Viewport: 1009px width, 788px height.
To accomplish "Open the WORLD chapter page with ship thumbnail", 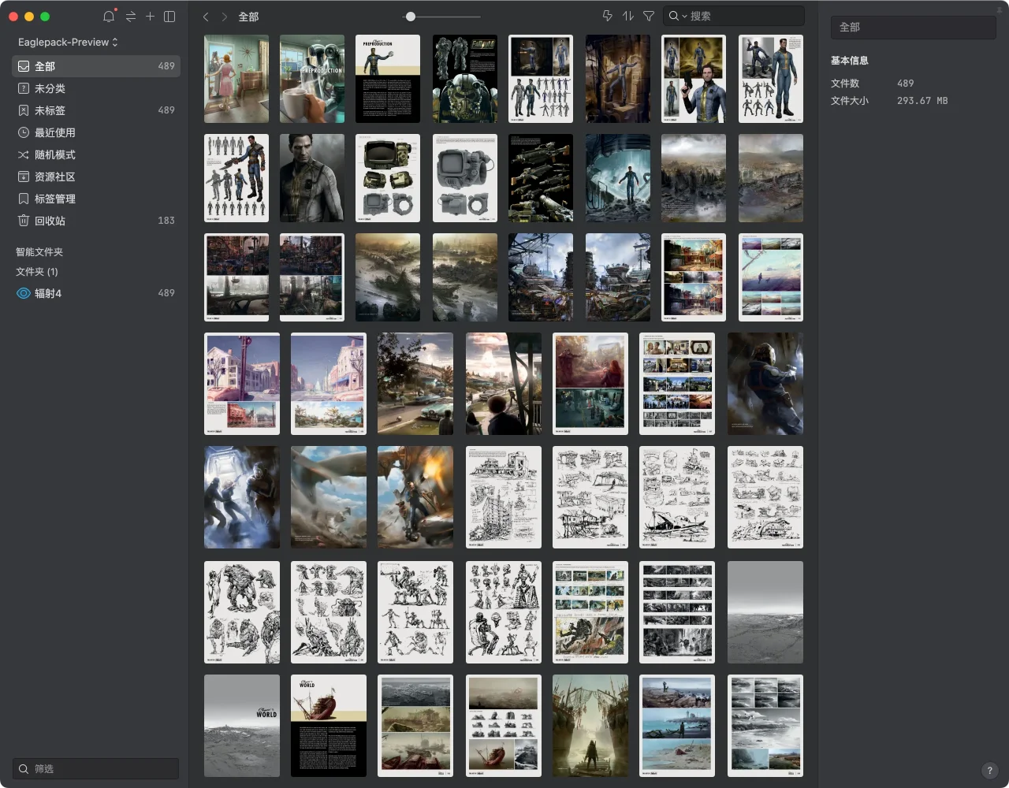I will click(x=329, y=726).
